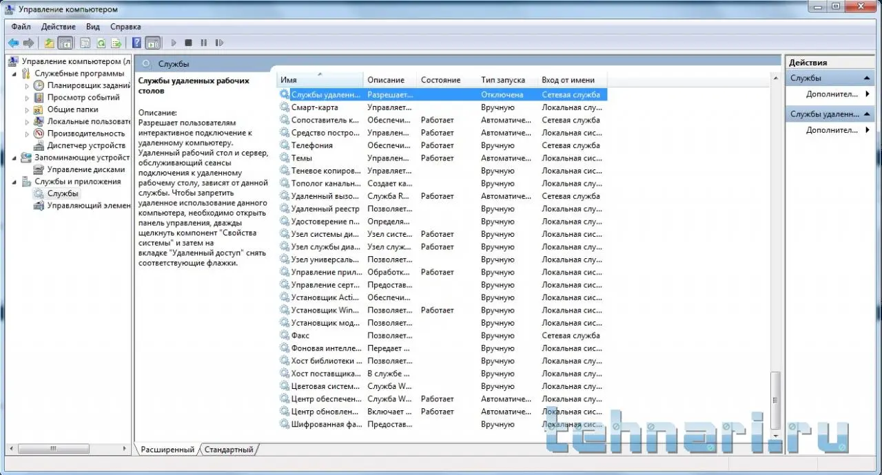The width and height of the screenshot is (882, 475).
Task: Sort by the Состояние column header
Action: tap(447, 80)
